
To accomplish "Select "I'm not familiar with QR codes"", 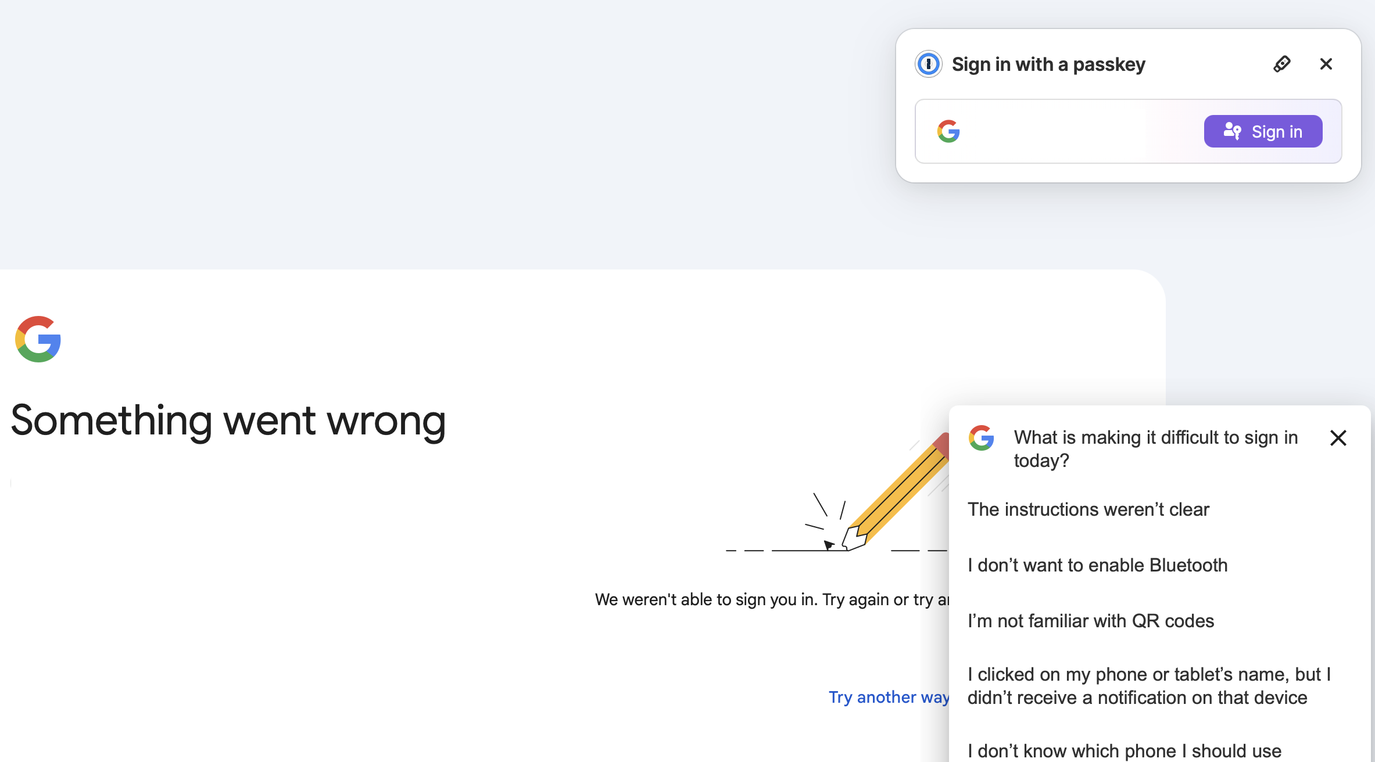I will coord(1091,621).
